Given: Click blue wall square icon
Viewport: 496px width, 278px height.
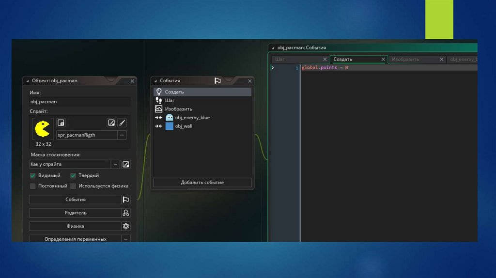Looking at the screenshot, I should [170, 126].
